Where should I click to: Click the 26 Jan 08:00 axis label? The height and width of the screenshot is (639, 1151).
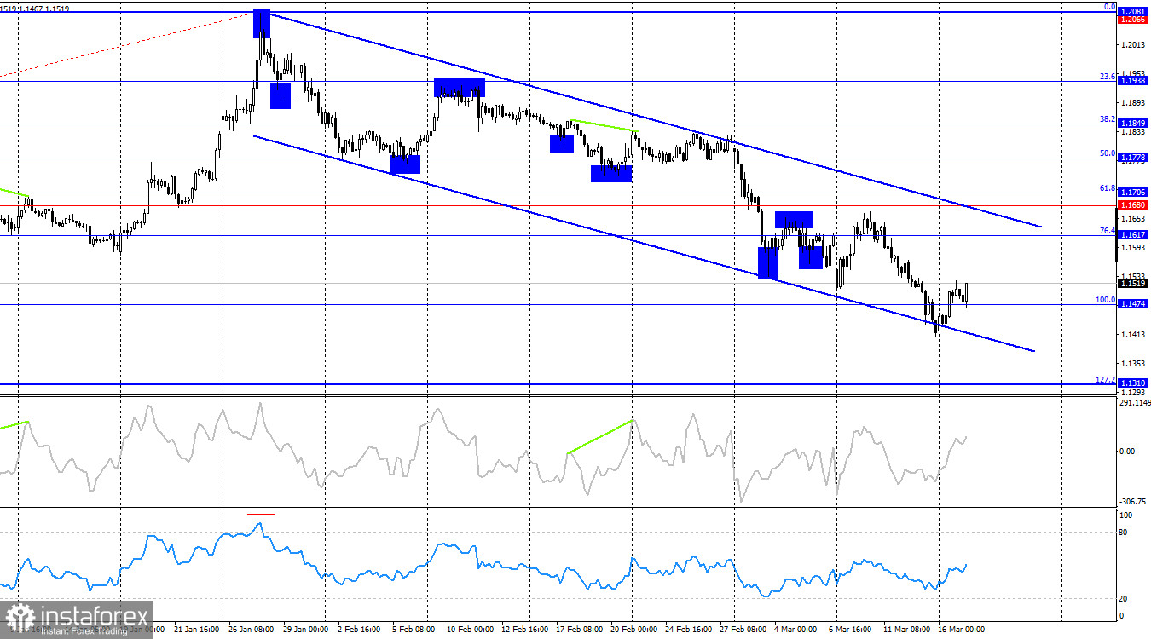tap(252, 630)
